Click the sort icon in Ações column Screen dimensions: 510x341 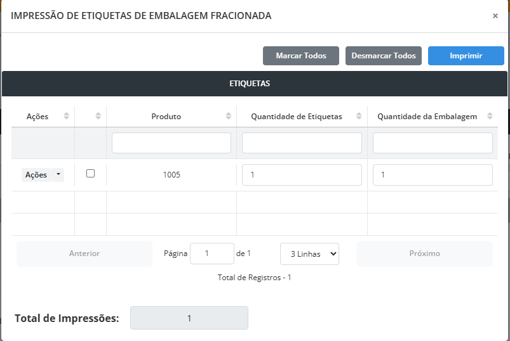(67, 116)
